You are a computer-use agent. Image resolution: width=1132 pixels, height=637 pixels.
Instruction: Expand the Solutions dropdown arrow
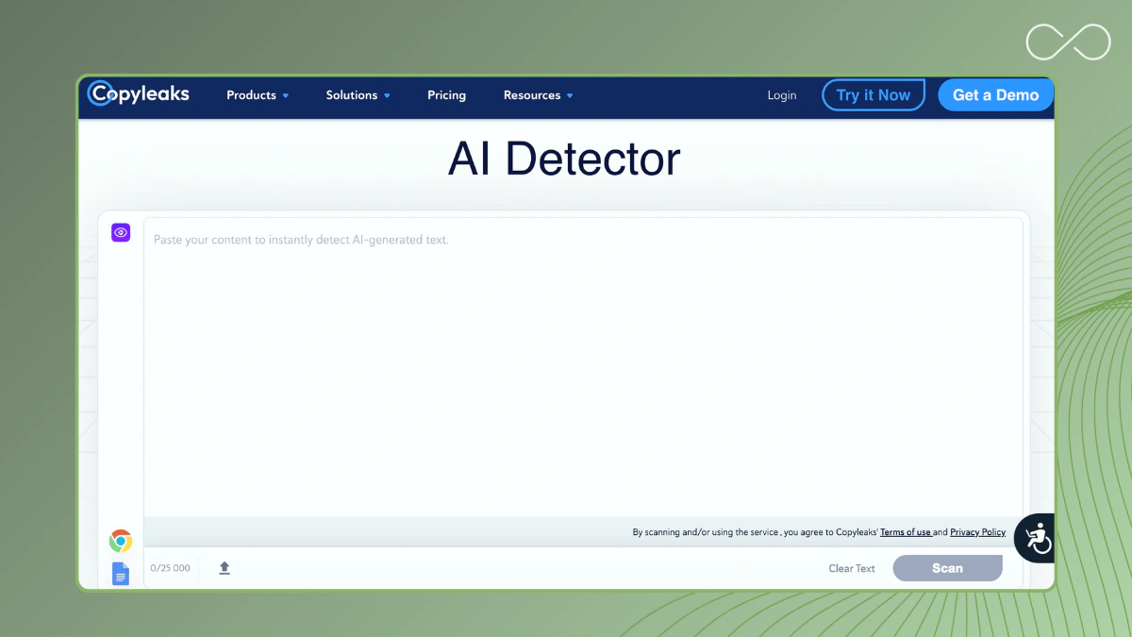[x=387, y=95]
